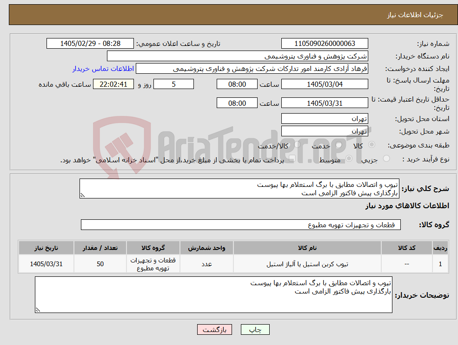Open the buyer contact information link
This screenshot has height=345, width=458.
103,69
